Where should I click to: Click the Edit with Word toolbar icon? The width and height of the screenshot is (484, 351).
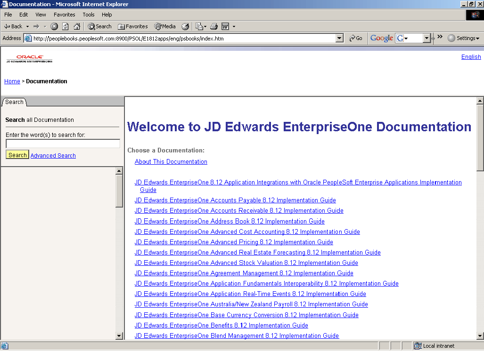coord(225,26)
